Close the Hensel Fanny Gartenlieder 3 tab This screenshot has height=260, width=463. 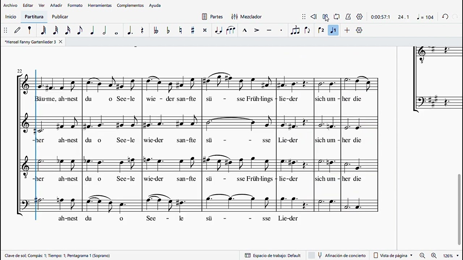point(60,42)
